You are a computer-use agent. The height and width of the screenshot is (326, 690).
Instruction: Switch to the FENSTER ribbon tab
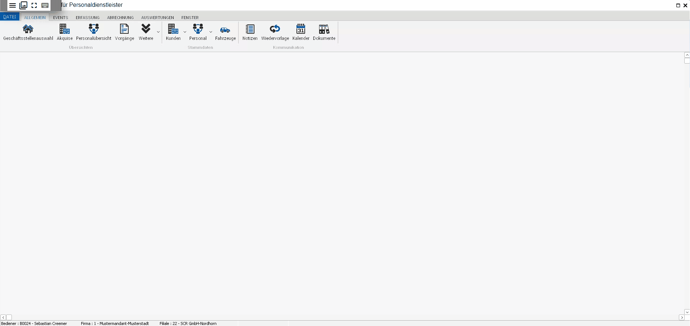coord(190,17)
